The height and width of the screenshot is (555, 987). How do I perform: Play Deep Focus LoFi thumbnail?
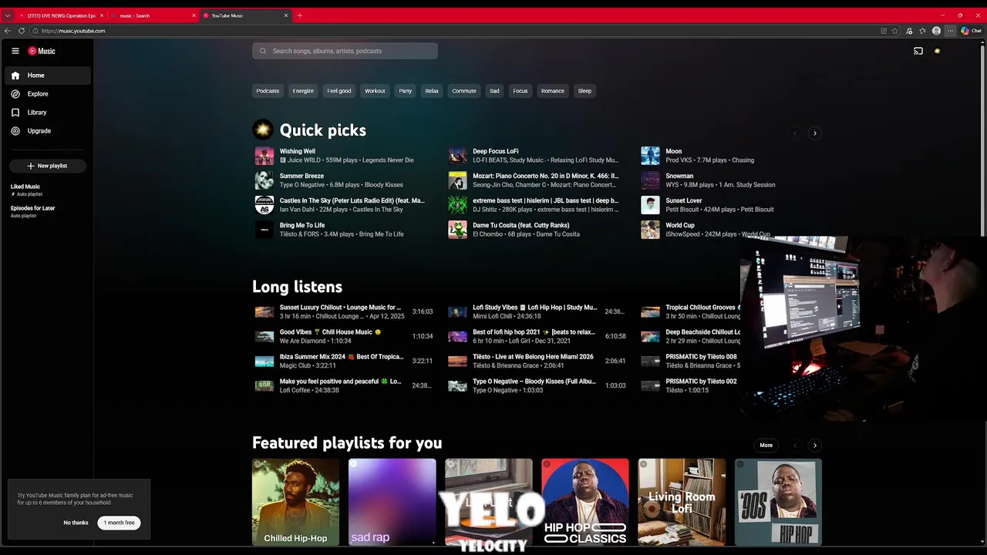coord(458,156)
